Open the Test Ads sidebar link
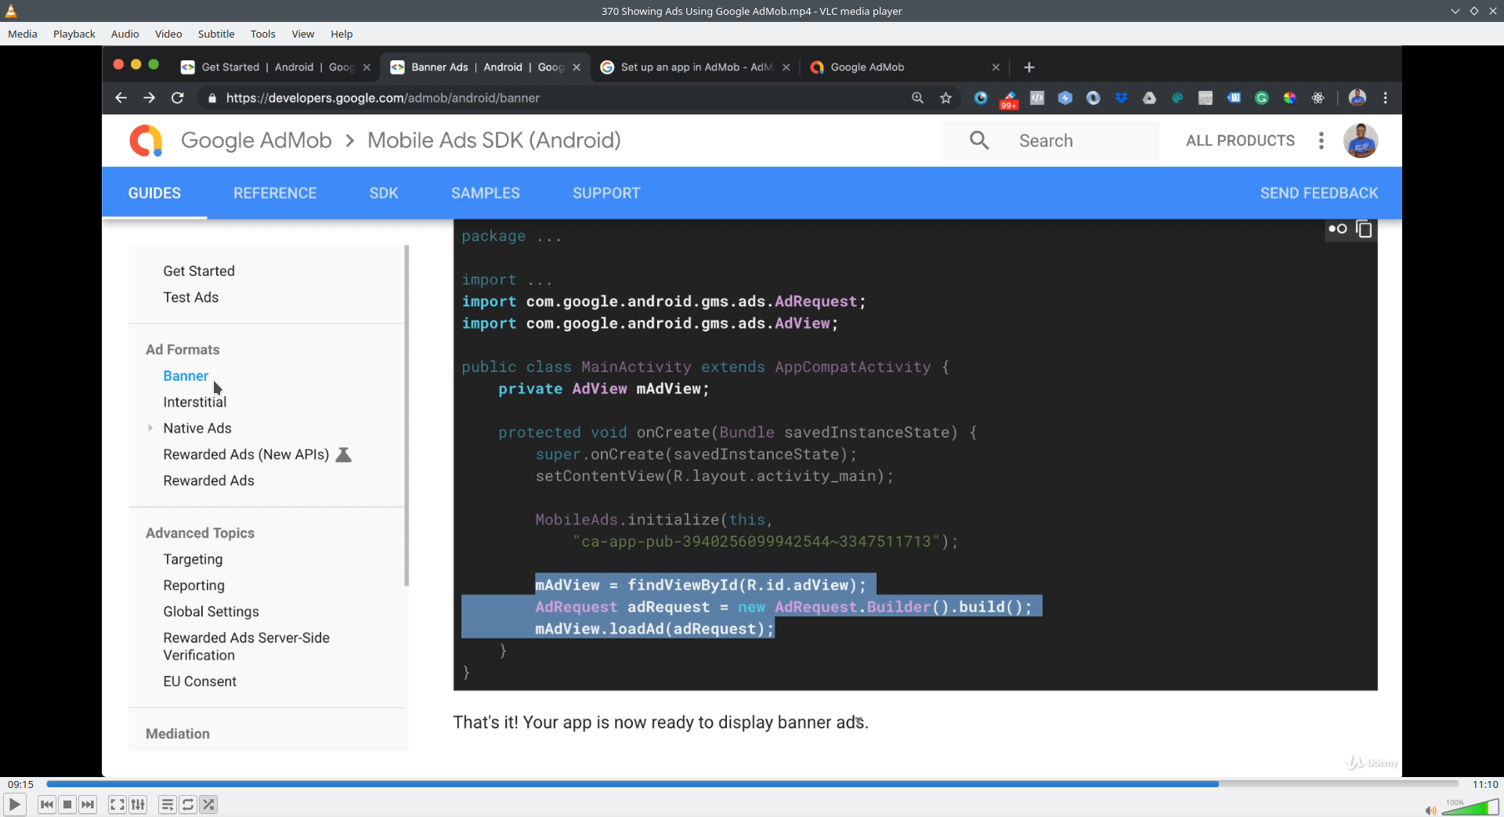This screenshot has height=817, width=1504. (191, 298)
